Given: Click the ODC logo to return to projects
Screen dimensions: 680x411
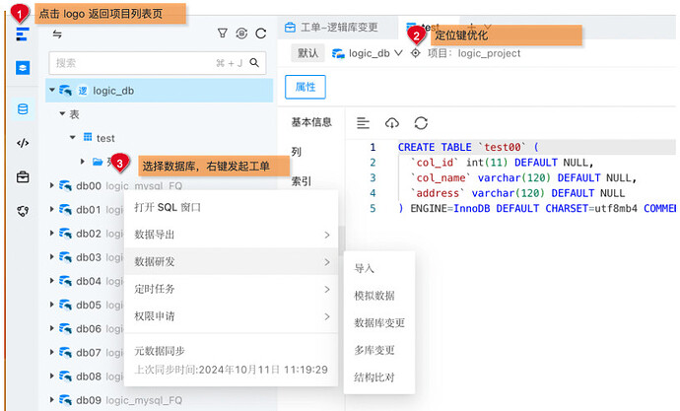Looking at the screenshot, I should (23, 34).
